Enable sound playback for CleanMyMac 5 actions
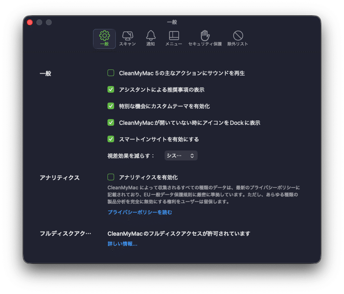 point(110,73)
